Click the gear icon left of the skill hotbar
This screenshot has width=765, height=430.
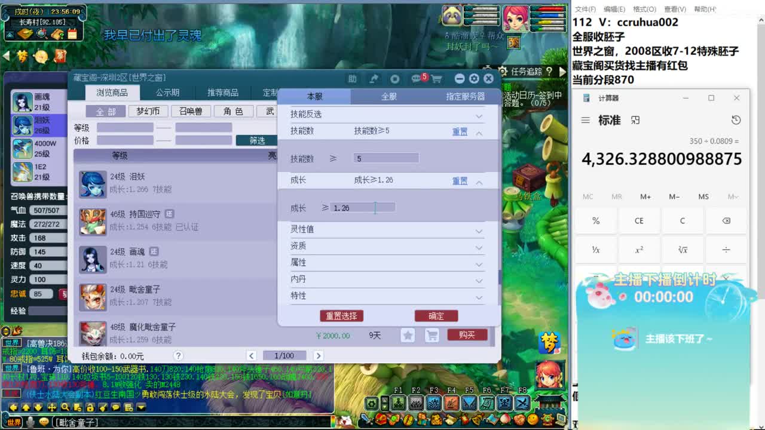tap(371, 402)
